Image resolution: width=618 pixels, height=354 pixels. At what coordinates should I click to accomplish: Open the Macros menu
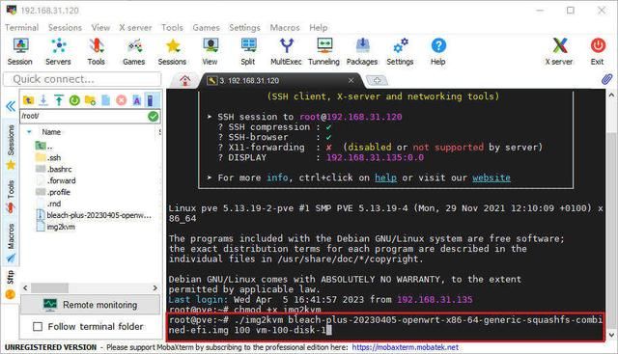(x=285, y=28)
